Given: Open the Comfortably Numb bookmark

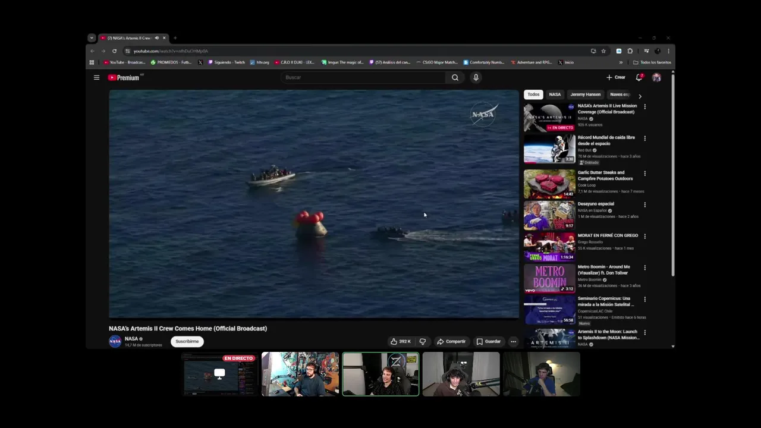Looking at the screenshot, I should point(484,62).
